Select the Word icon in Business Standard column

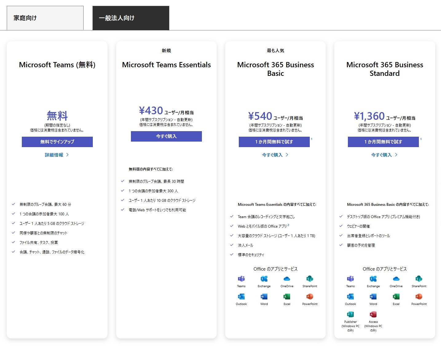point(373,297)
